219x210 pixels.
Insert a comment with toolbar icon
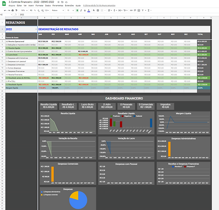pos(135,10)
